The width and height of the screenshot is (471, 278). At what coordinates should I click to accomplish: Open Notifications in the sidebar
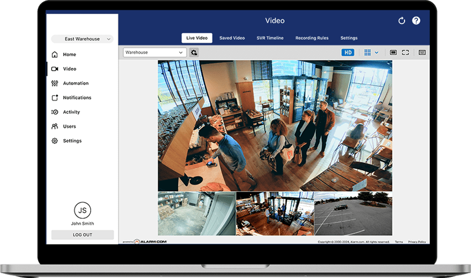coord(77,98)
